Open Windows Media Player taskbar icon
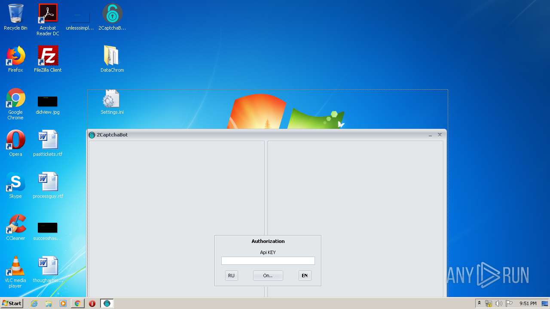 tap(63, 303)
